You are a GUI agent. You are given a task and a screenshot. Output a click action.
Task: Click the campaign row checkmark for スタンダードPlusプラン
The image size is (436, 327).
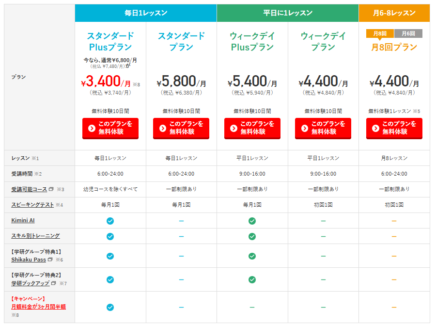(110, 307)
